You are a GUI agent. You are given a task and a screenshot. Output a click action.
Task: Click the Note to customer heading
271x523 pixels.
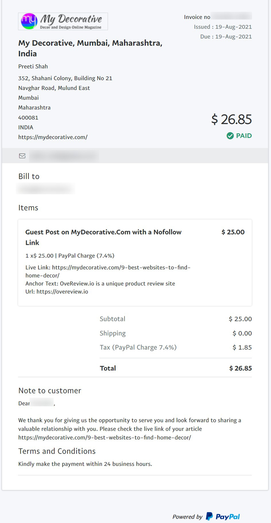tap(50, 391)
